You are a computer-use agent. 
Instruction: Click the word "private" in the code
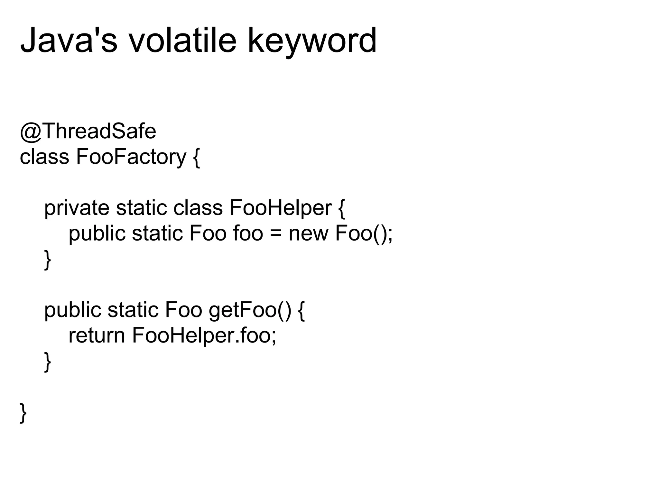point(77,208)
